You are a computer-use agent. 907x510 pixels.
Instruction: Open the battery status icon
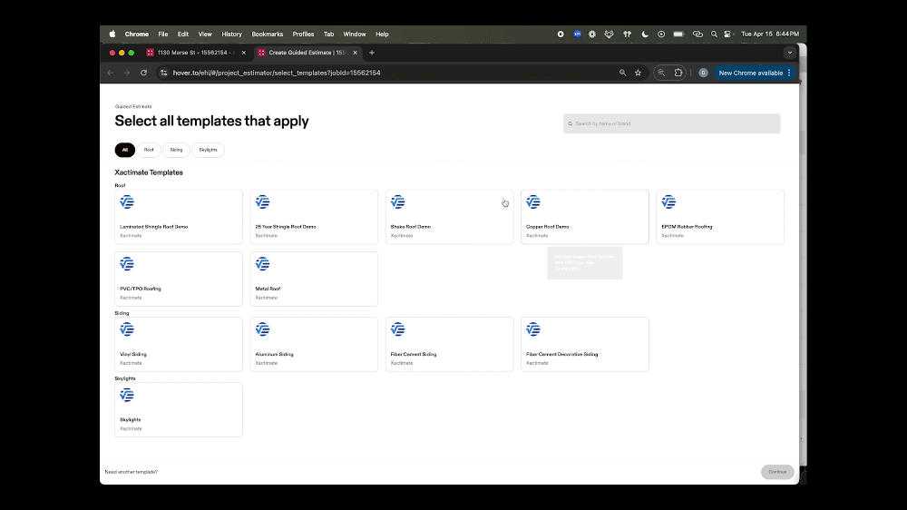pos(678,34)
